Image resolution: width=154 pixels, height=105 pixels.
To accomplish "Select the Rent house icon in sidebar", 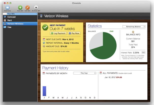I will (5, 20).
